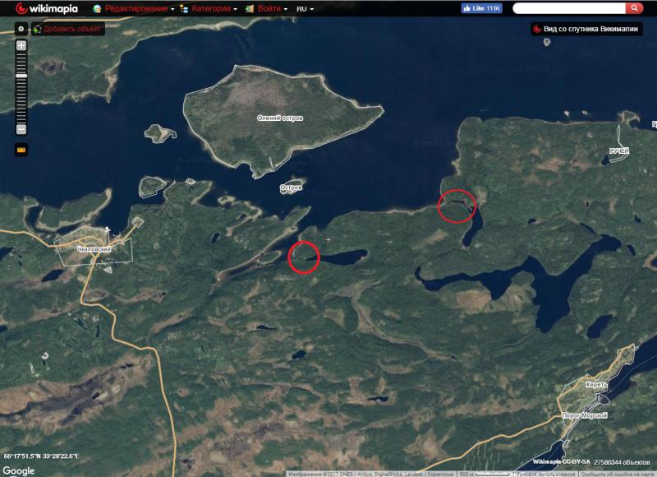Viewport: 657px width, 477px height.
Task: Select the Олений остров map object
Action: 279,118
